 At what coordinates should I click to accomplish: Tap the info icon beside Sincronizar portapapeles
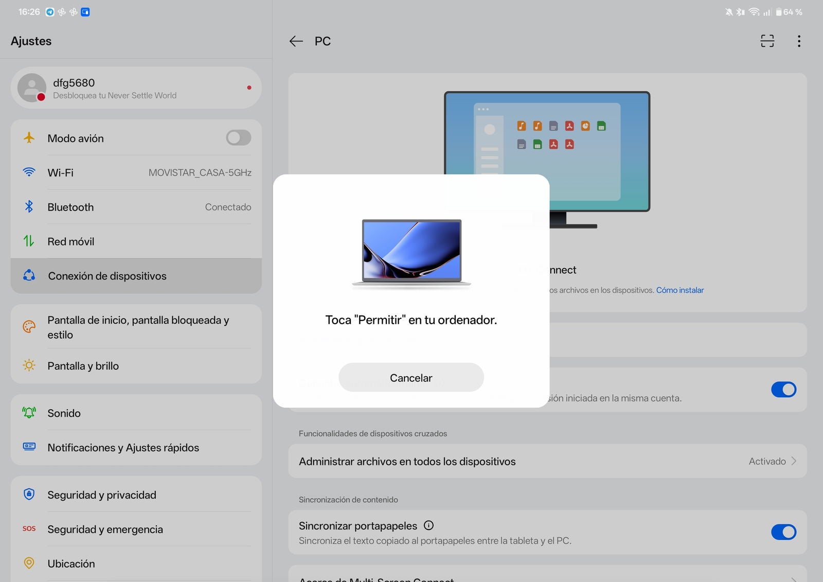click(x=428, y=525)
